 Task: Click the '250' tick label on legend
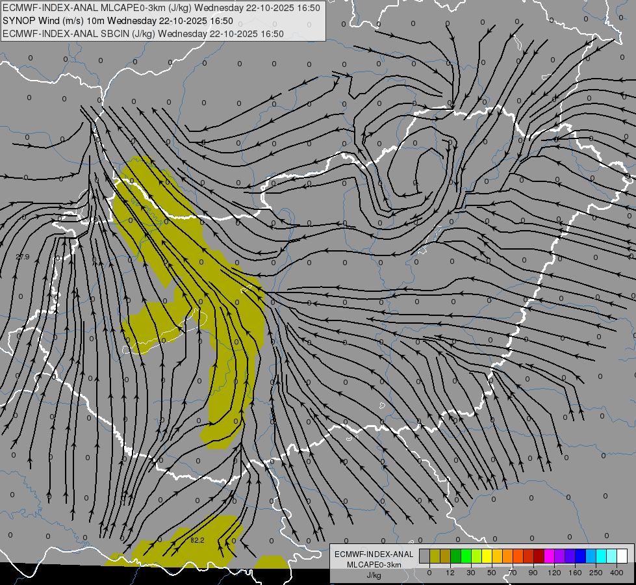[596, 573]
